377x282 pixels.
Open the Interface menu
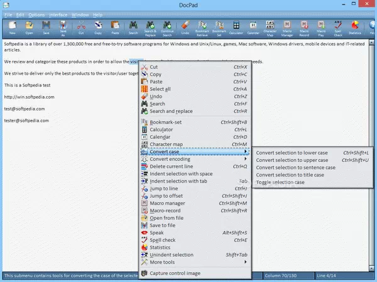tap(58, 14)
